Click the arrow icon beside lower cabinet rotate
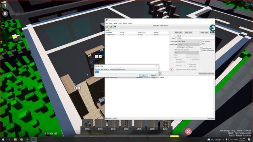The height and width of the screenshot is (142, 253). click(79, 88)
